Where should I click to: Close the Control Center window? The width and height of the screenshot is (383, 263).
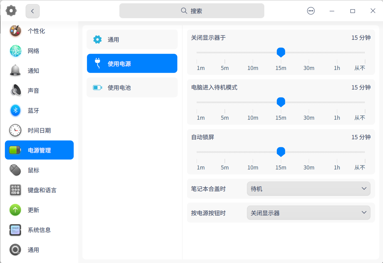(373, 11)
